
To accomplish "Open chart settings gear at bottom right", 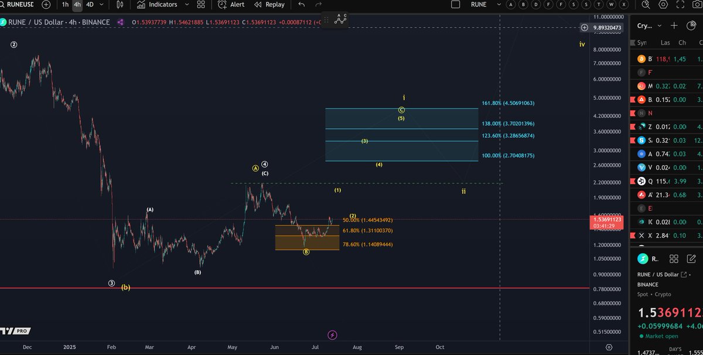I will [609, 347].
